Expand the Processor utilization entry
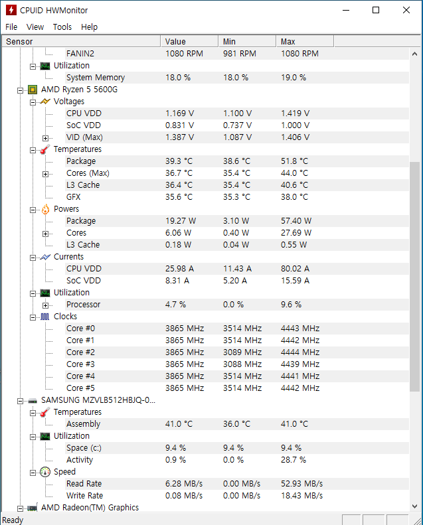423x525 pixels. 46,305
